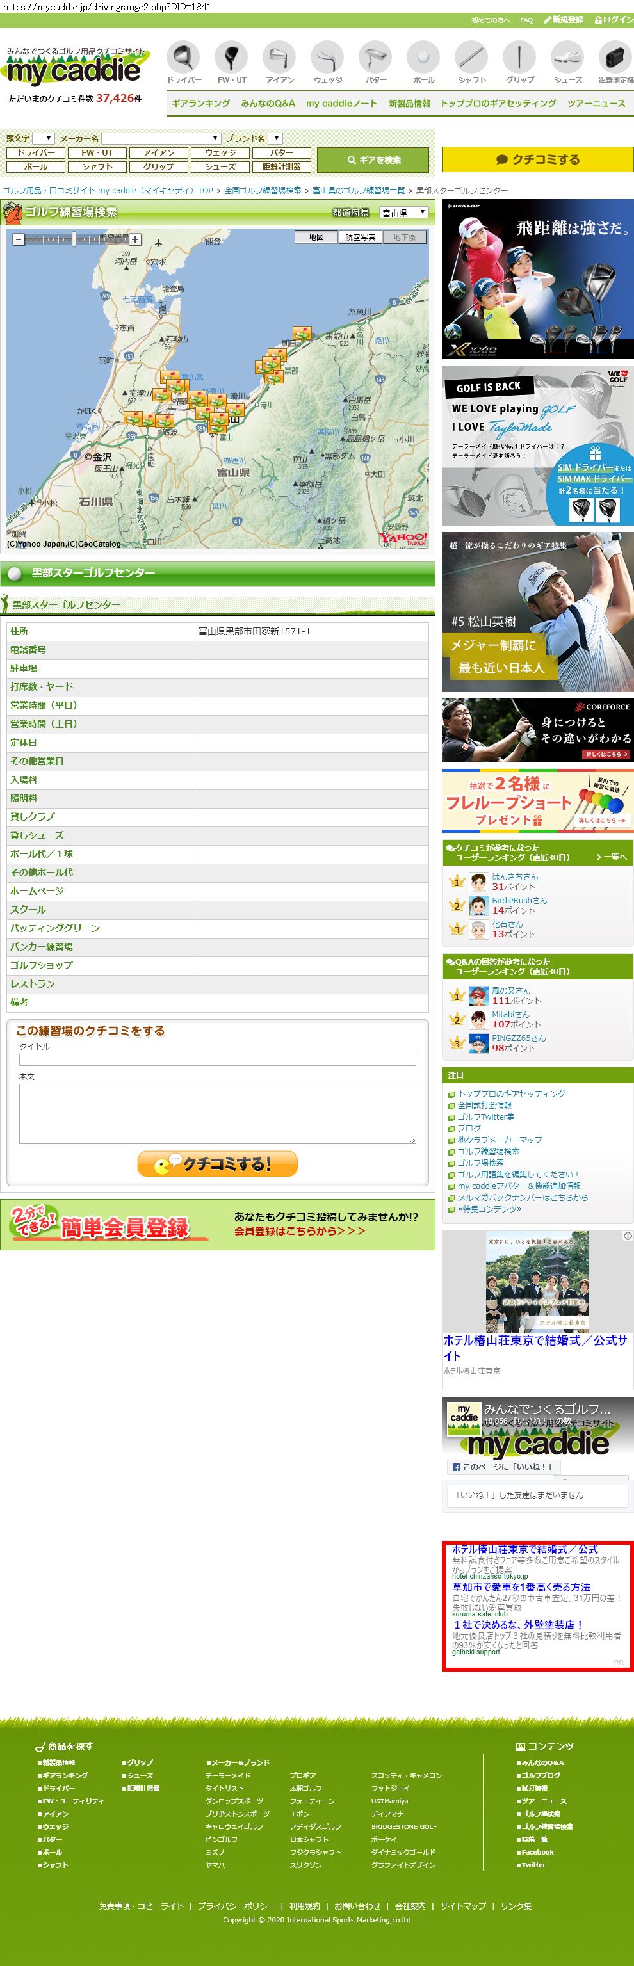Click プライバシーポリシー footer link
This screenshot has height=1966, width=634.
coord(235,1906)
